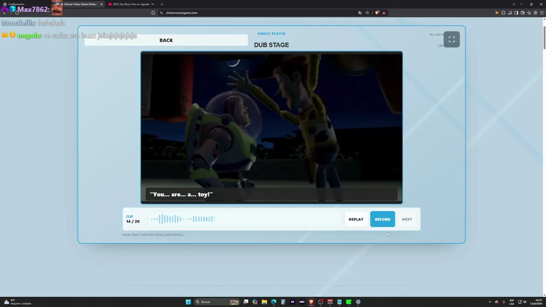
Task: Open the Brave Rewards triangle icon
Action: pyautogui.click(x=383, y=13)
